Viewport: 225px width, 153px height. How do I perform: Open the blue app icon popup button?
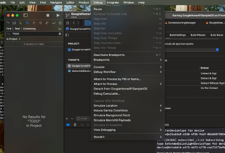[x=217, y=50]
